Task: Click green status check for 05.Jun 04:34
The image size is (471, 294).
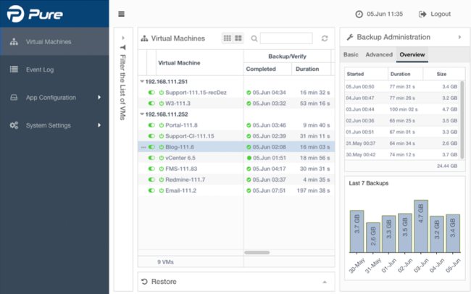Action: tap(249, 93)
